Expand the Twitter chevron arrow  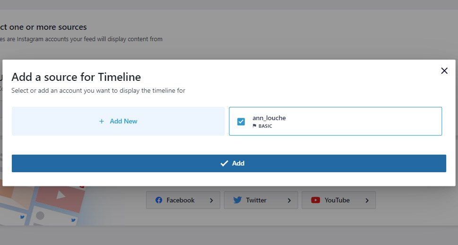289,201
